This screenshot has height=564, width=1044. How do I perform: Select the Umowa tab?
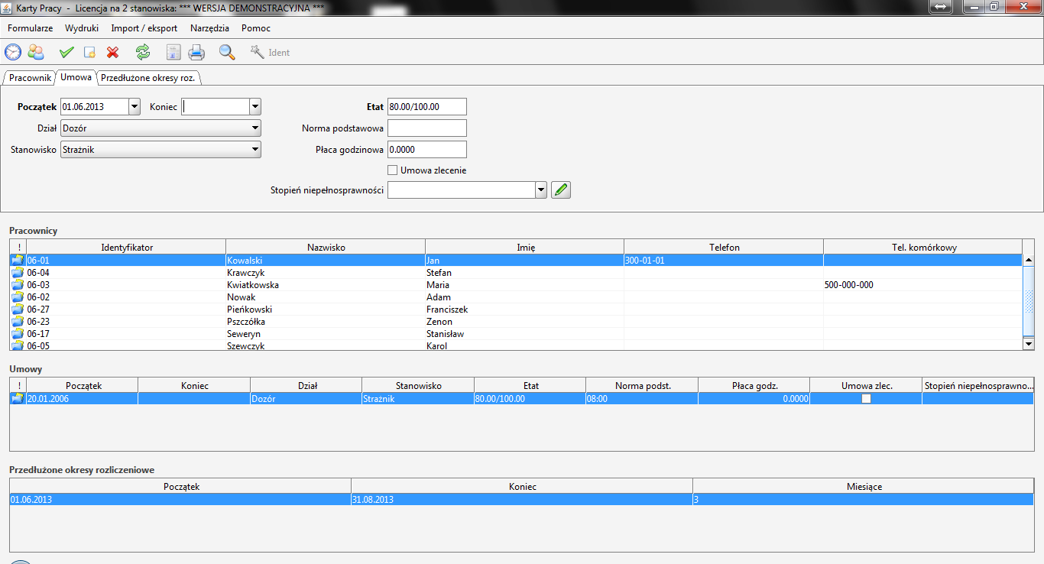point(76,77)
